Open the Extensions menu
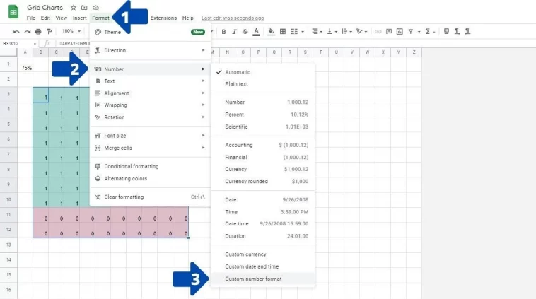This screenshot has width=536, height=299. [x=163, y=18]
